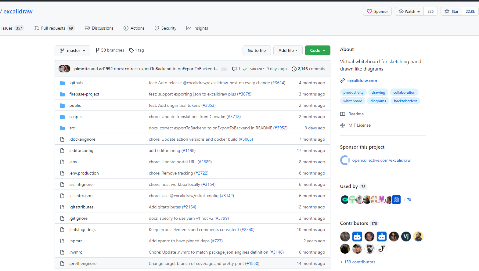Click the Insights graph icon
The width and height of the screenshot is (479, 271).
click(x=189, y=28)
